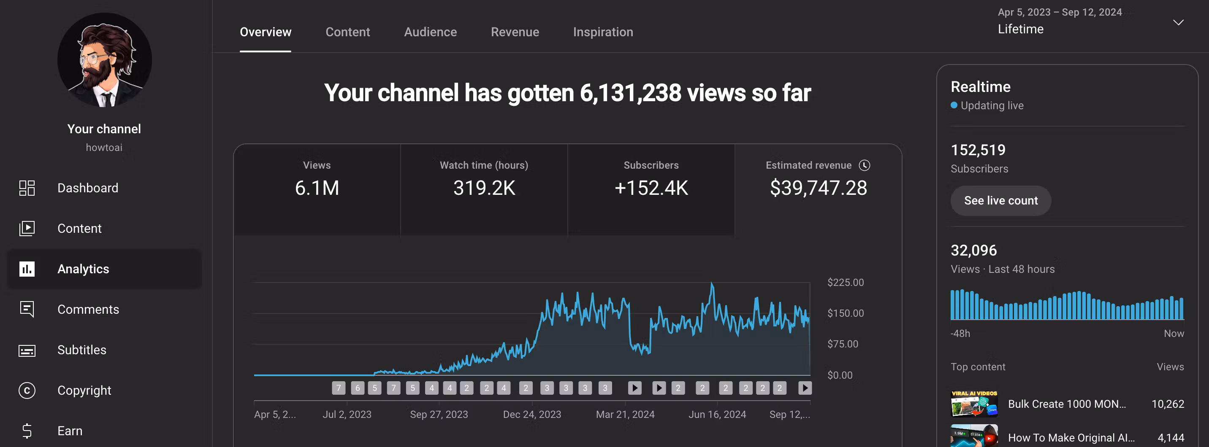1209x447 pixels.
Task: Click the Dashboard grid icon in sidebar
Action: pyautogui.click(x=27, y=188)
